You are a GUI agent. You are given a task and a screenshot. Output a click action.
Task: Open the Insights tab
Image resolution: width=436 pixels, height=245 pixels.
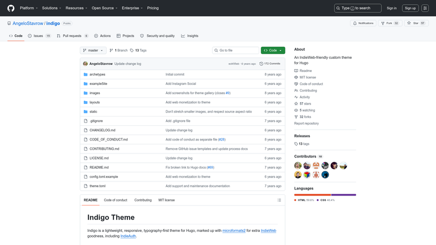tap(190, 36)
